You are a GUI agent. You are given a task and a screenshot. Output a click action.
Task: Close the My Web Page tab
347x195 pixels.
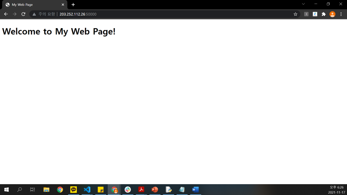click(63, 5)
